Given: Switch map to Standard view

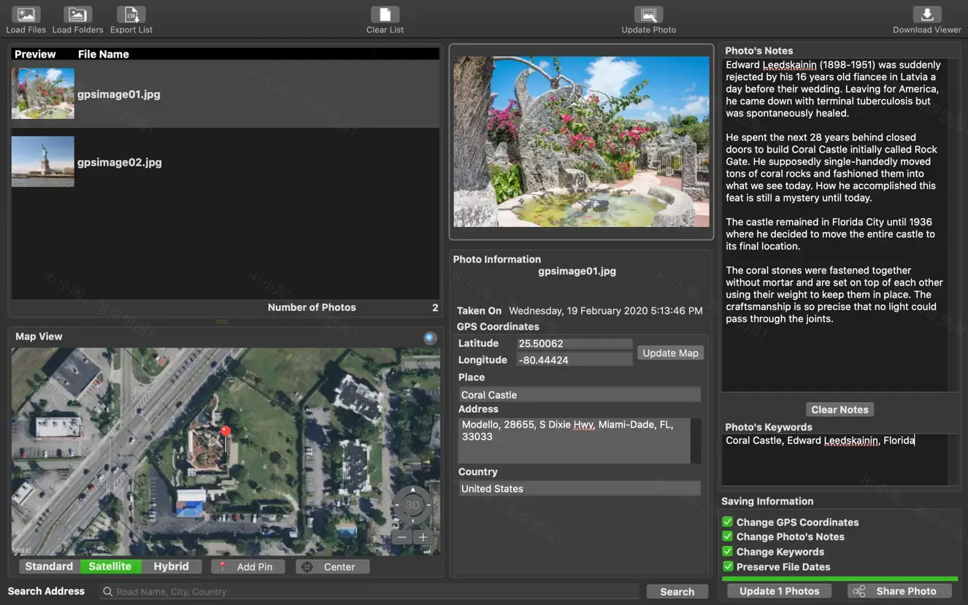Looking at the screenshot, I should coord(48,566).
